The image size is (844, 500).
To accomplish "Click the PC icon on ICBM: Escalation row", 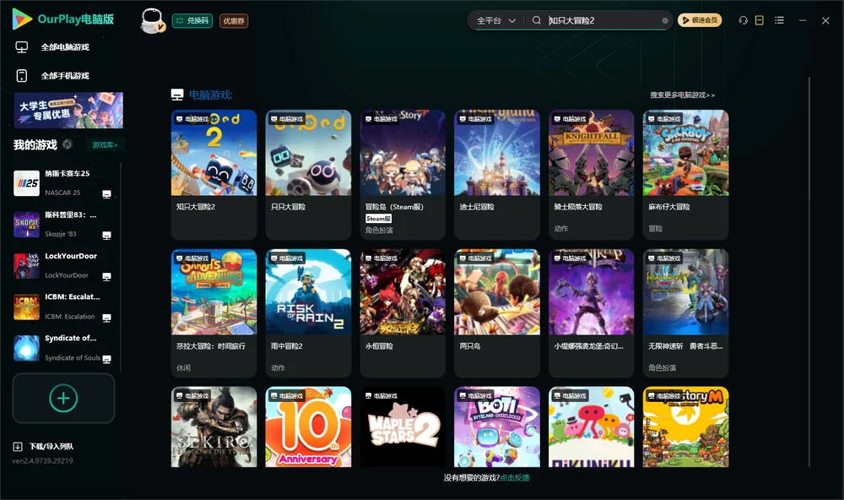I will (x=106, y=318).
